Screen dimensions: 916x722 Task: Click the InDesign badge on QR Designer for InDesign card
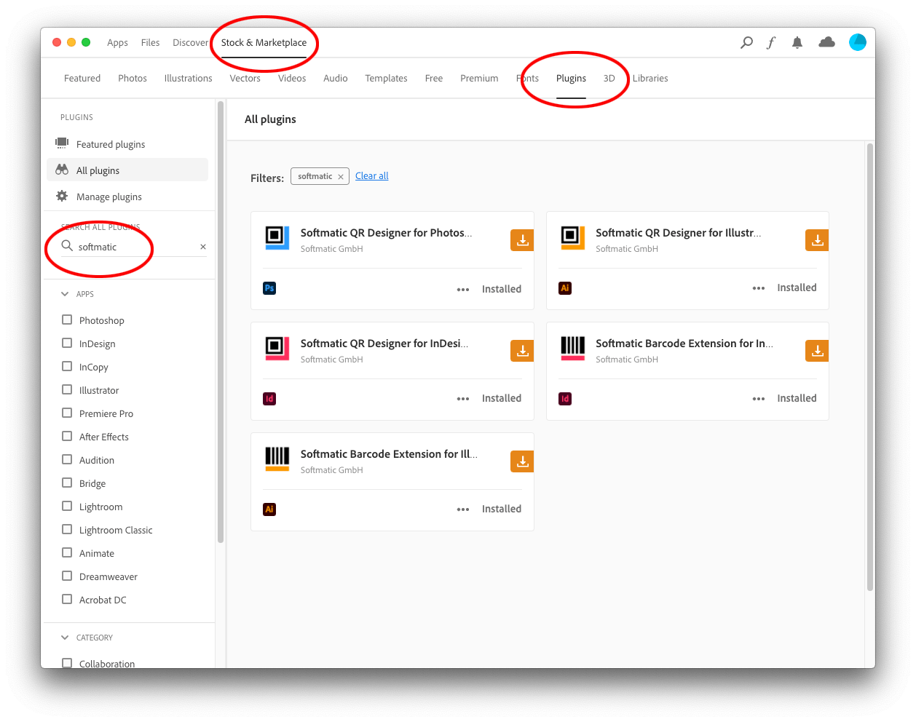269,399
